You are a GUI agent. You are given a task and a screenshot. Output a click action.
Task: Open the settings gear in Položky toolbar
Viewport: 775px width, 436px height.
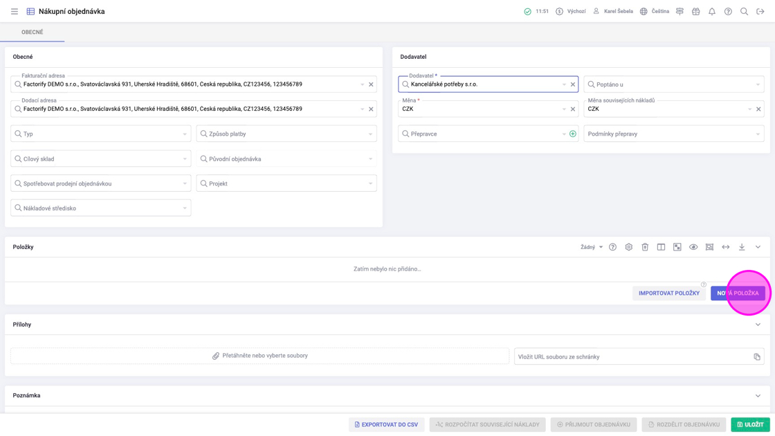click(x=629, y=247)
